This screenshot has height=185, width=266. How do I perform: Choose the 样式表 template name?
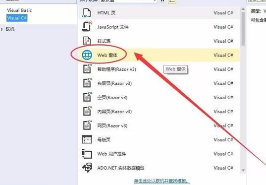click(104, 41)
